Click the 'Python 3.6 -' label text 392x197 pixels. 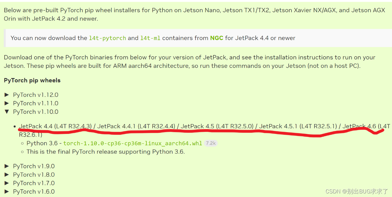pos(44,143)
